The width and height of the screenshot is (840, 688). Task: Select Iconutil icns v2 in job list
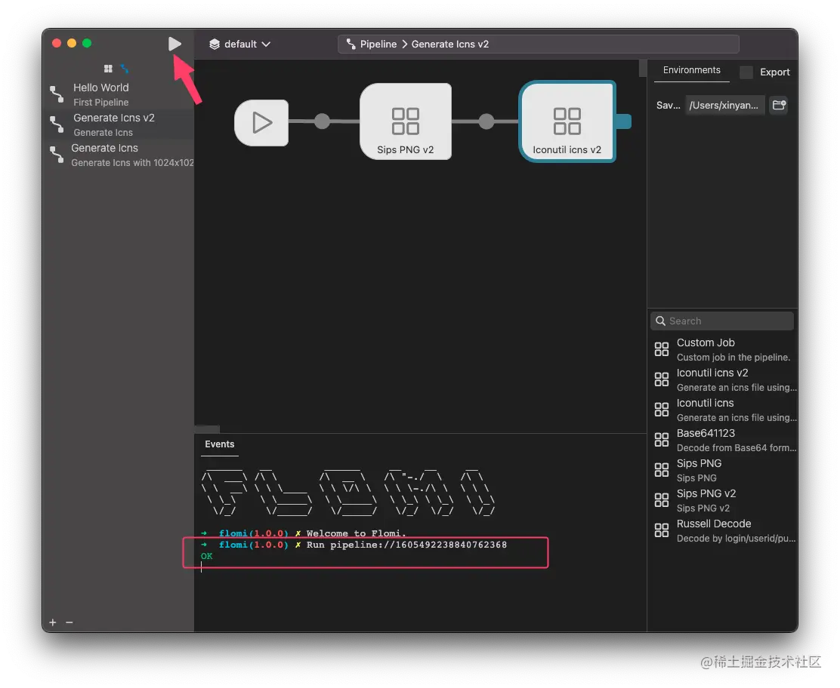(723, 380)
